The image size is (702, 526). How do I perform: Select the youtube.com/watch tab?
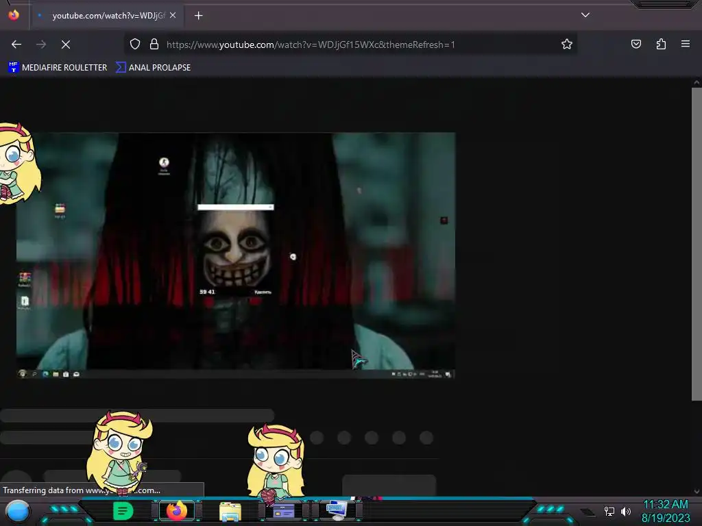[x=108, y=16]
